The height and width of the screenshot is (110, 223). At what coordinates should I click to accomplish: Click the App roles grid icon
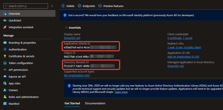(5, 83)
